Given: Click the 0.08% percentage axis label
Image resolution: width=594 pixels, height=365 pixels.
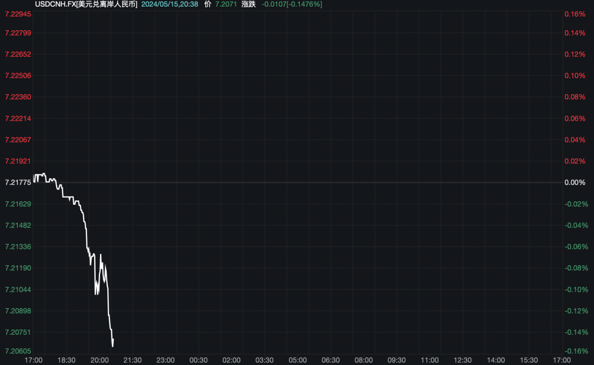Looking at the screenshot, I should pyautogui.click(x=575, y=97).
